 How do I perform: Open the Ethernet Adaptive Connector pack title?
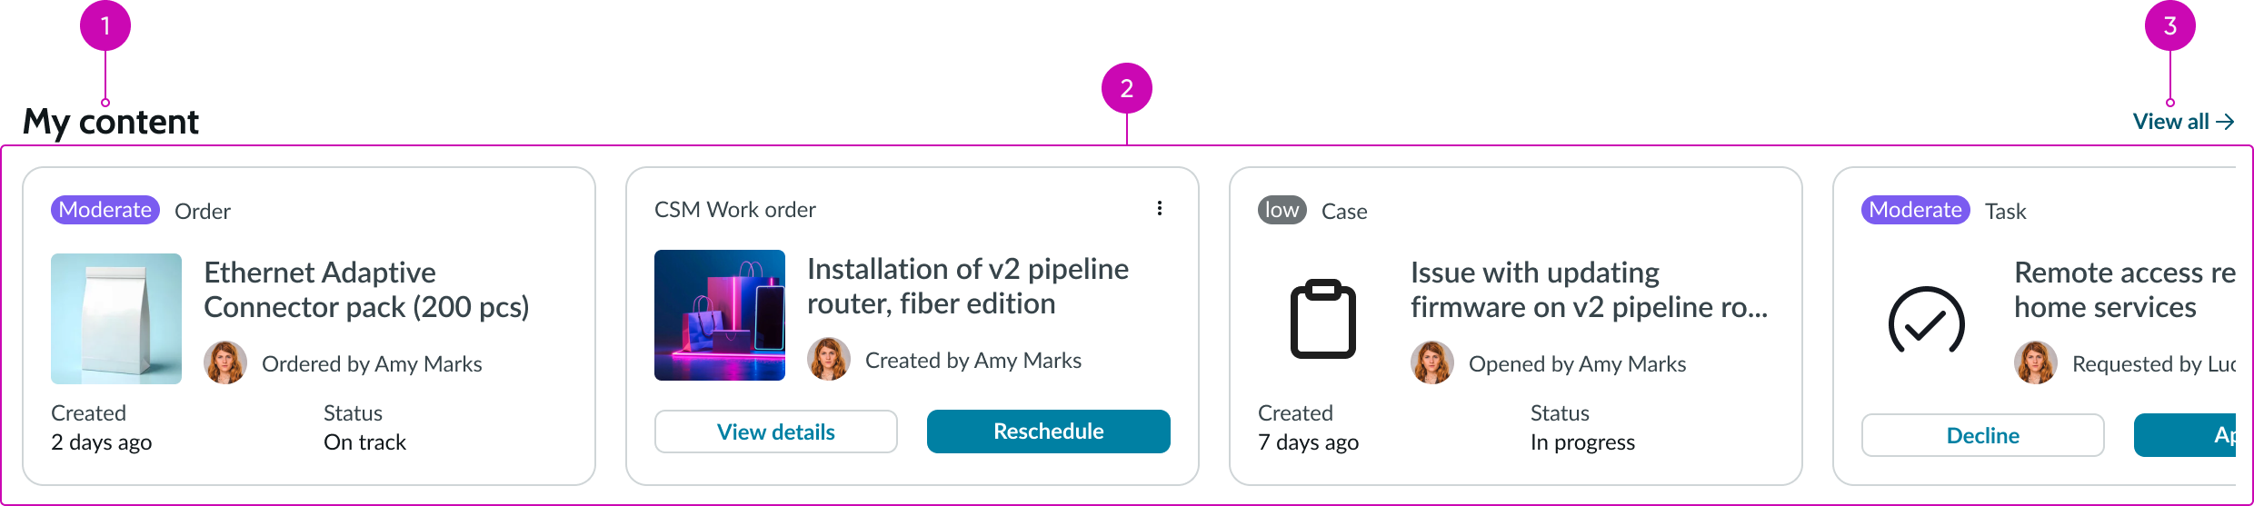(365, 290)
